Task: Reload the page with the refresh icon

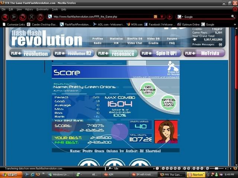Action: point(23,17)
